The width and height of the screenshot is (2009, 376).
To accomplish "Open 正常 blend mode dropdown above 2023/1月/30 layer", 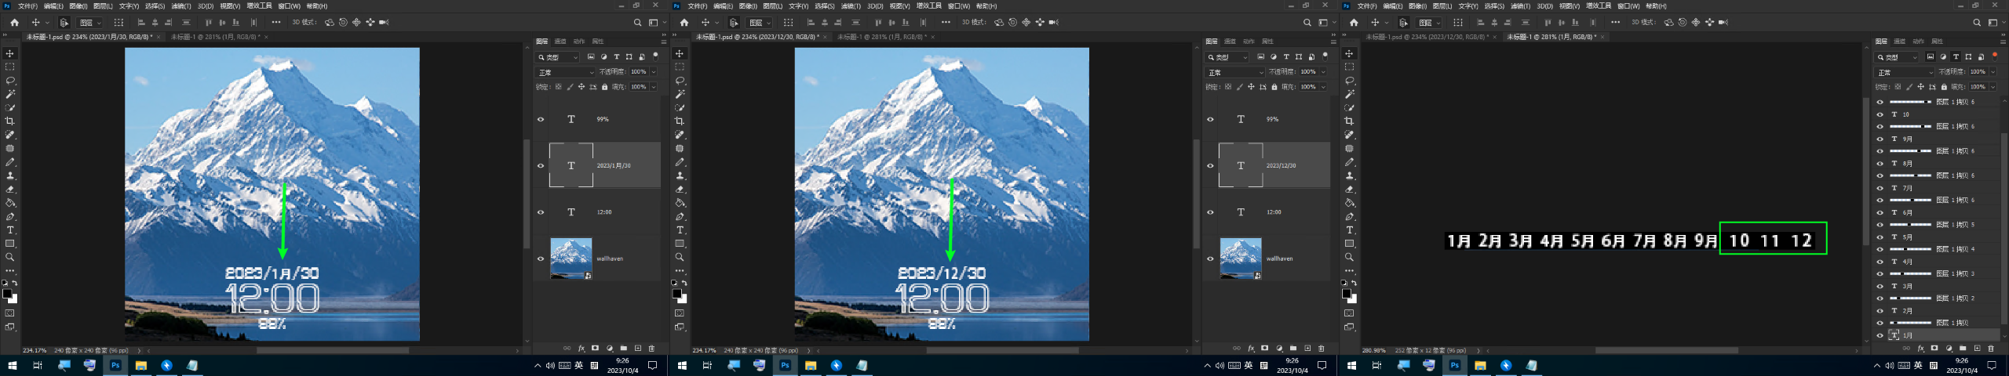I will pos(565,72).
